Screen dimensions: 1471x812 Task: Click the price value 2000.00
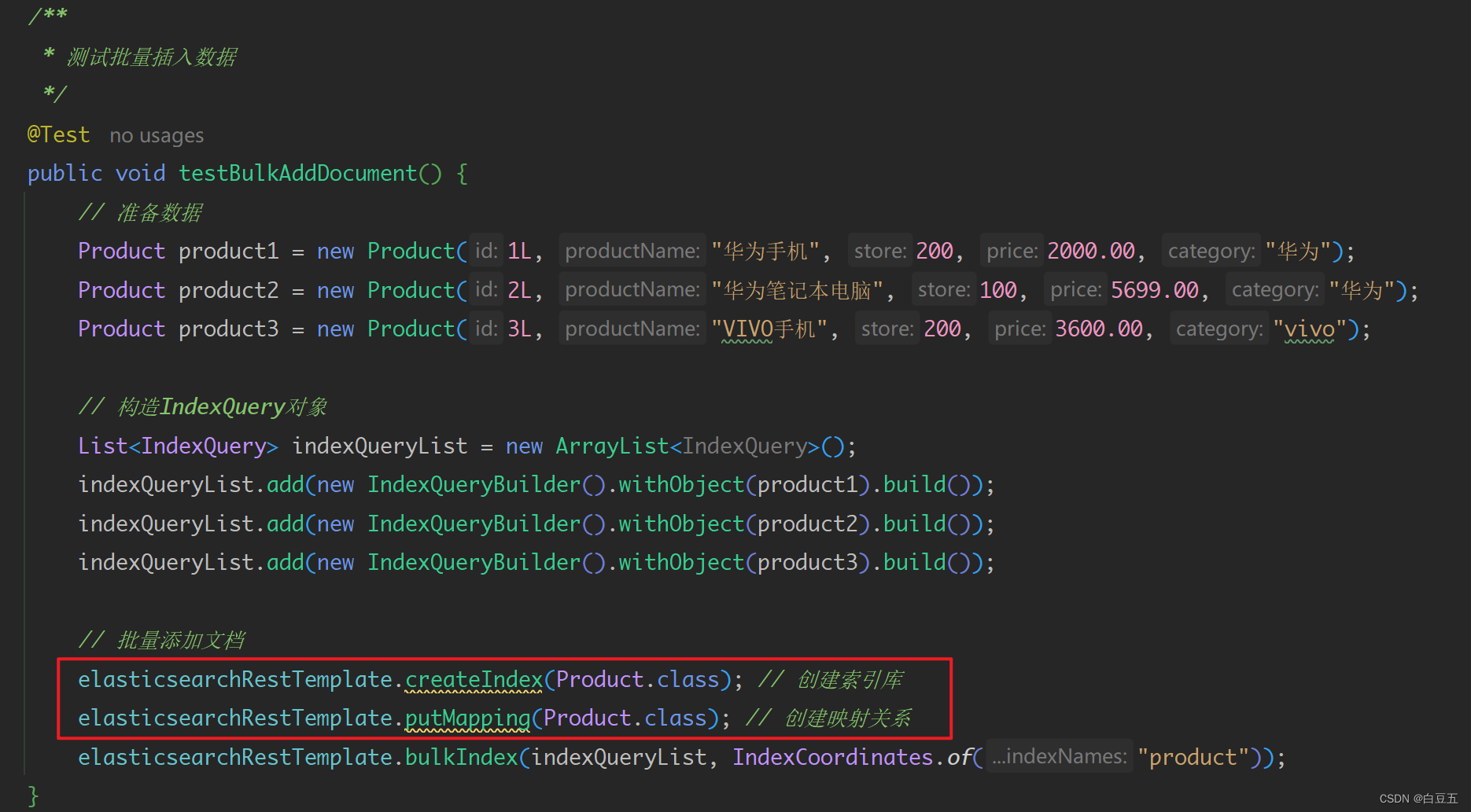tap(1091, 251)
